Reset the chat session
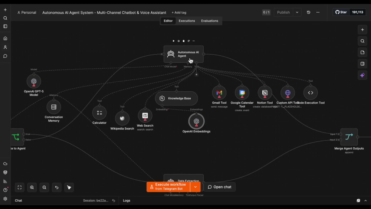Image resolution: width=371 pixels, height=209 pixels. click(x=114, y=200)
